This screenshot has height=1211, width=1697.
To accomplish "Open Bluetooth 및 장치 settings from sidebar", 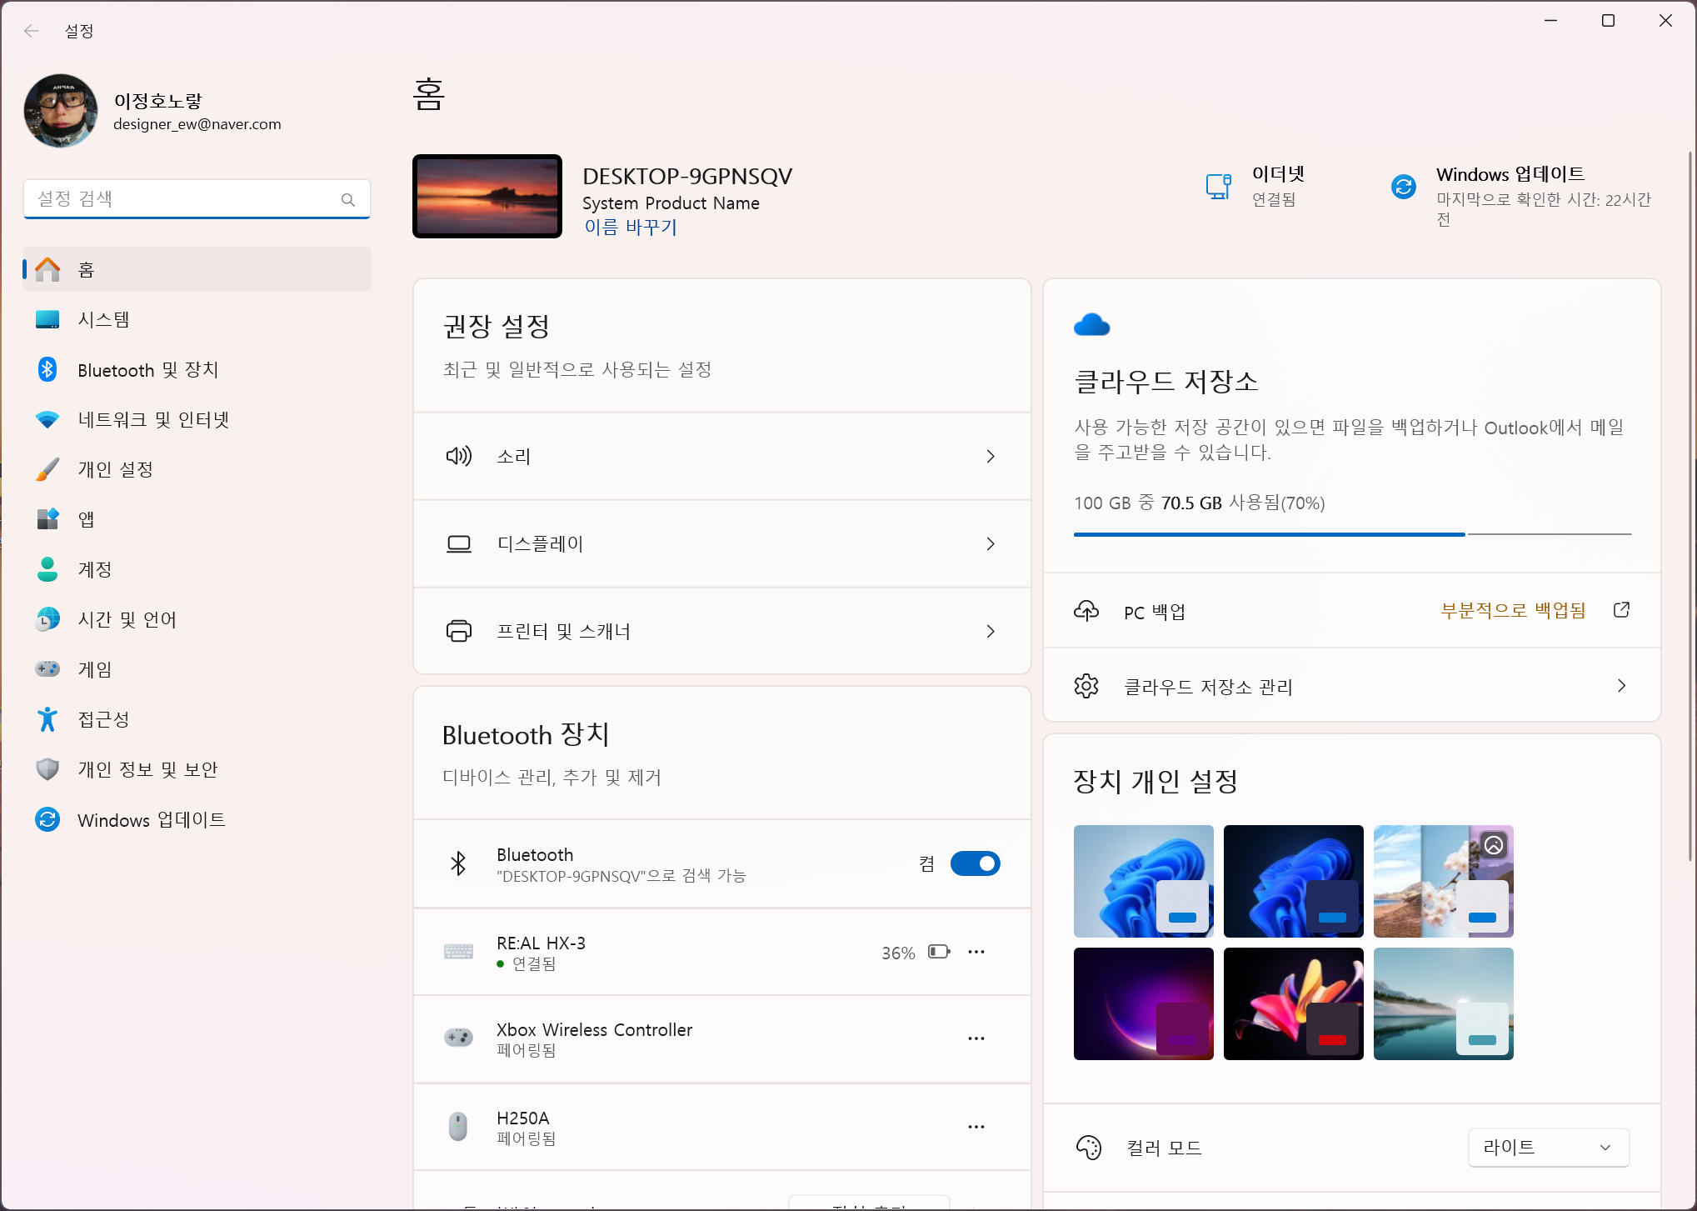I will point(148,369).
